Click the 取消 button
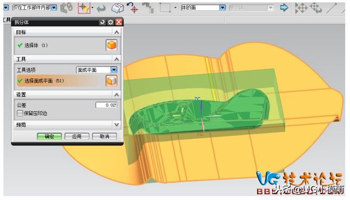The image size is (350, 200). tap(104, 136)
